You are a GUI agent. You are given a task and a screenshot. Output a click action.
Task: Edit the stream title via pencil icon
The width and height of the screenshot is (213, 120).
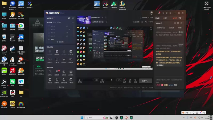click(x=106, y=18)
